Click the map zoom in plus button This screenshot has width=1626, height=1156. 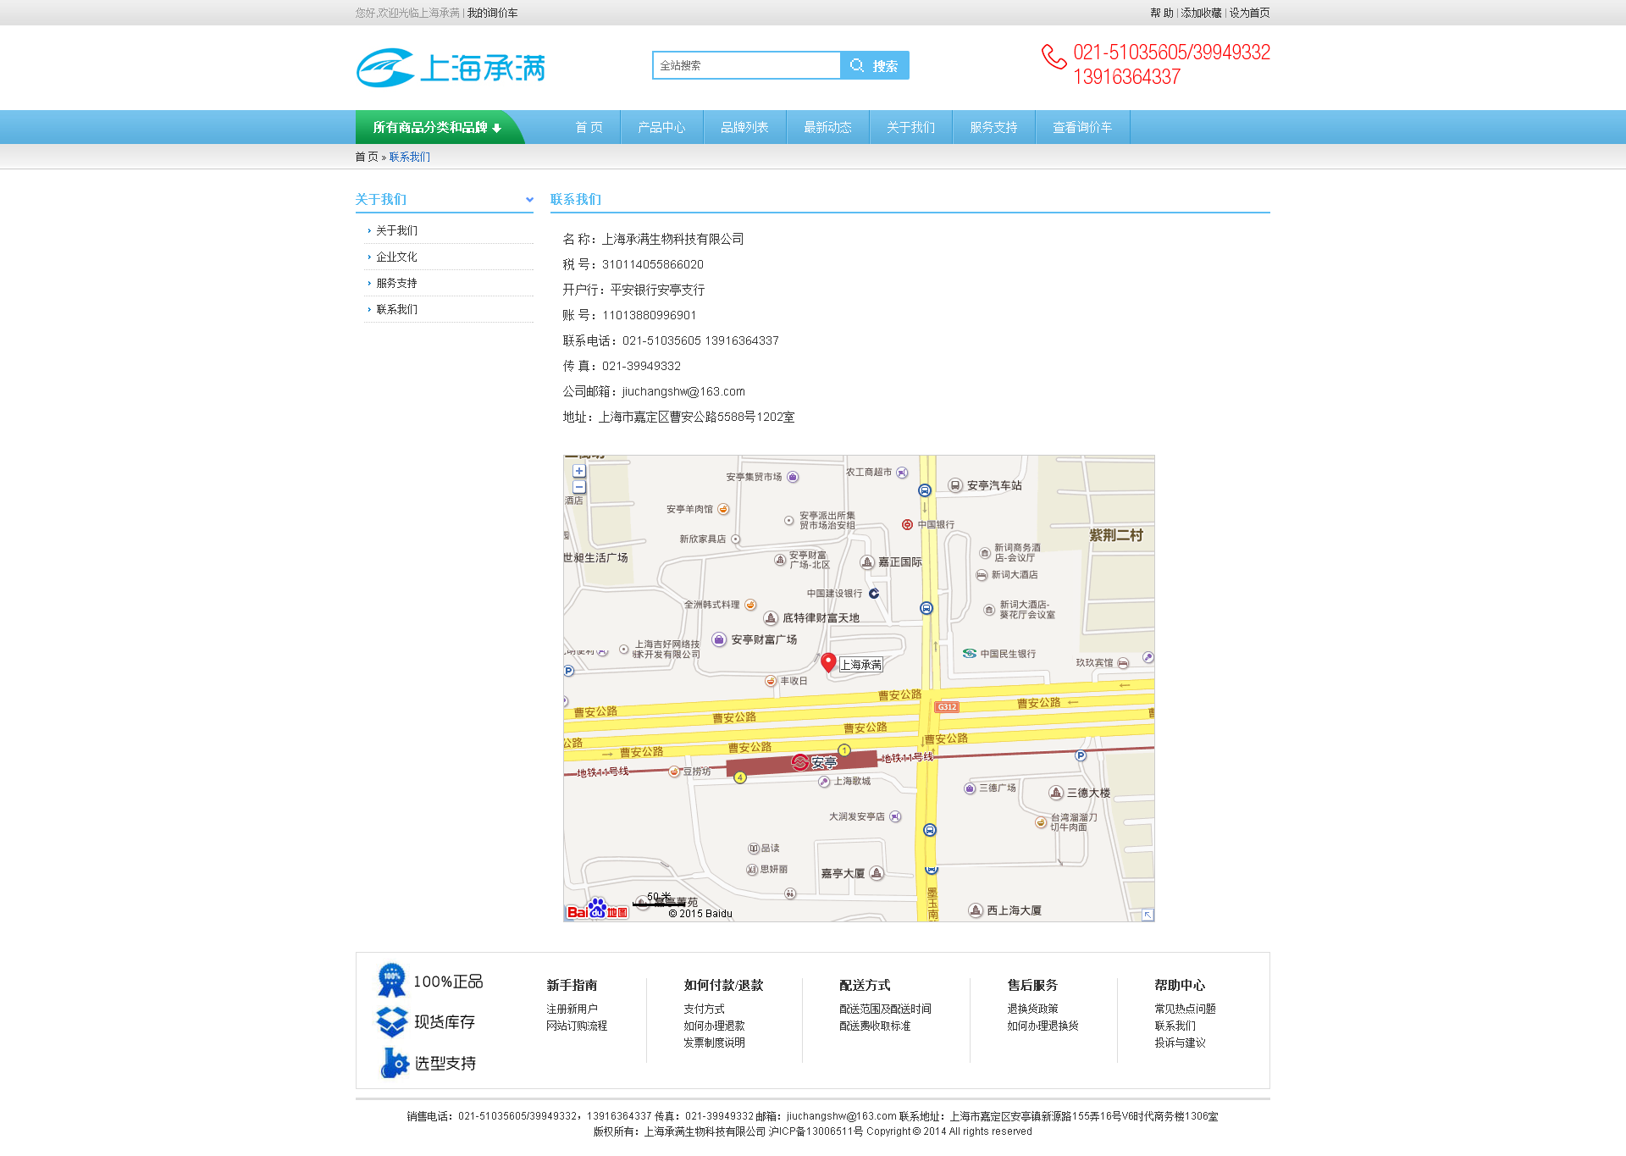(x=579, y=471)
